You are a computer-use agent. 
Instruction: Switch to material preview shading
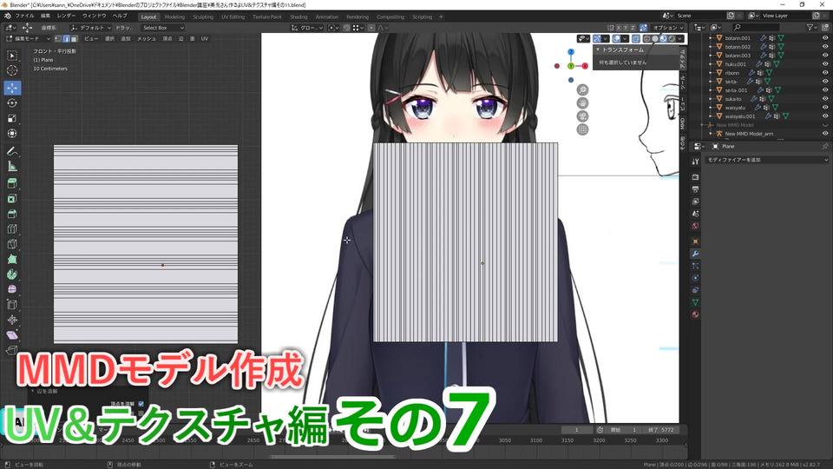(x=663, y=39)
